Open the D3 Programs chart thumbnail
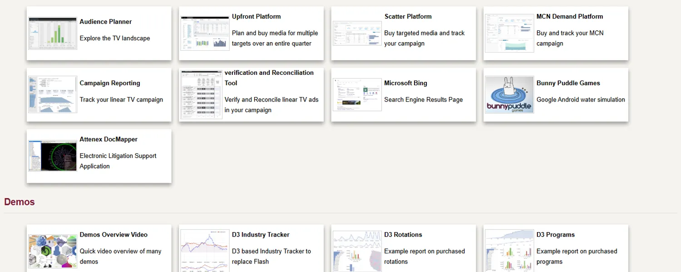Image resolution: width=681 pixels, height=272 pixels. (x=509, y=251)
